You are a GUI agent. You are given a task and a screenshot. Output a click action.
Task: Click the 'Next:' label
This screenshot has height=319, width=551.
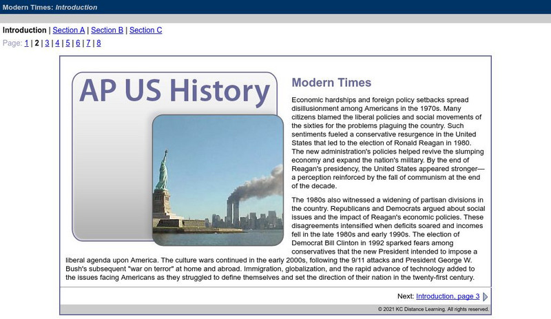pos(406,296)
